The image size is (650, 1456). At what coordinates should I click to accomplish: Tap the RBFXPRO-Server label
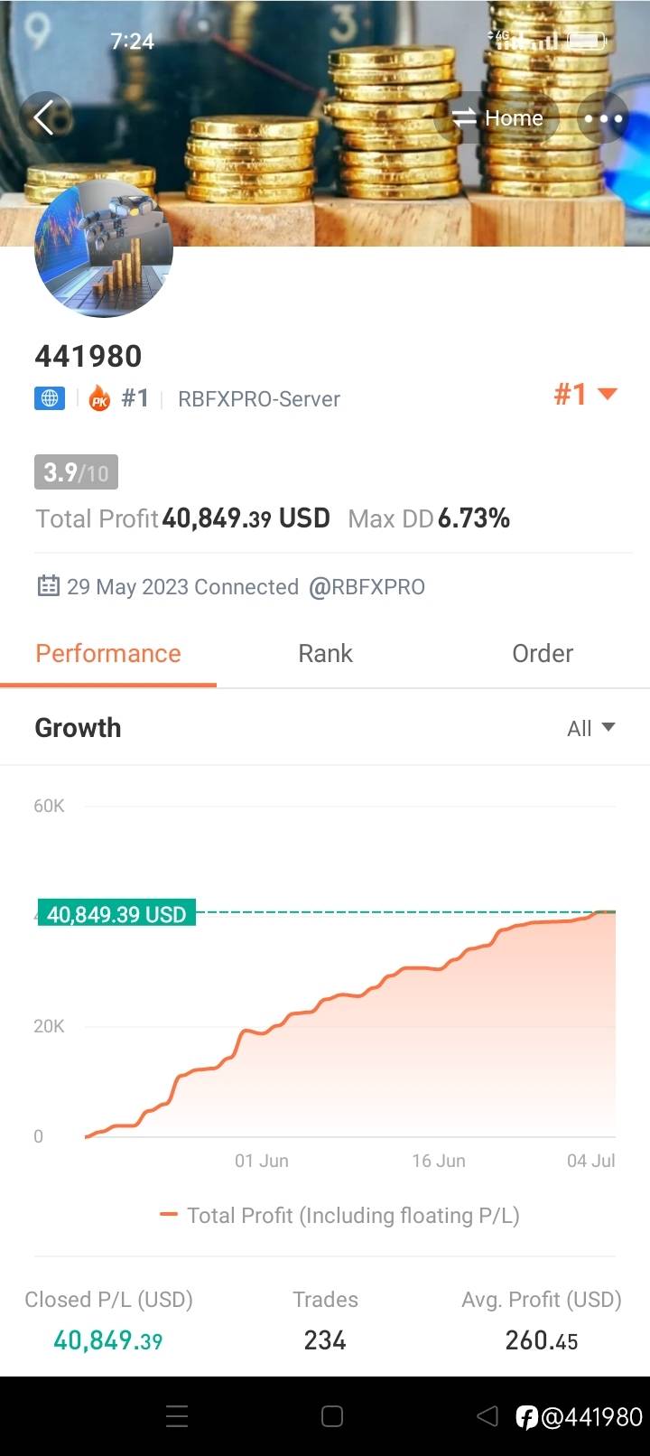tap(259, 398)
